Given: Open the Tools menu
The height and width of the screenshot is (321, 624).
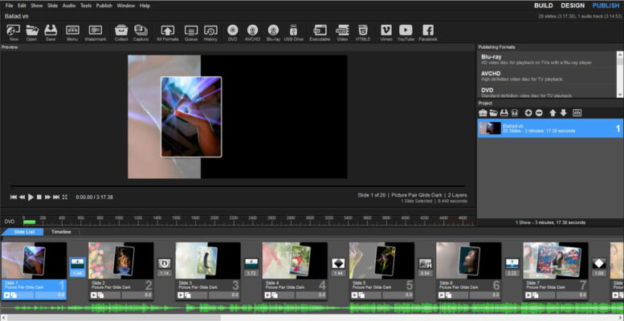Looking at the screenshot, I should coord(86,6).
